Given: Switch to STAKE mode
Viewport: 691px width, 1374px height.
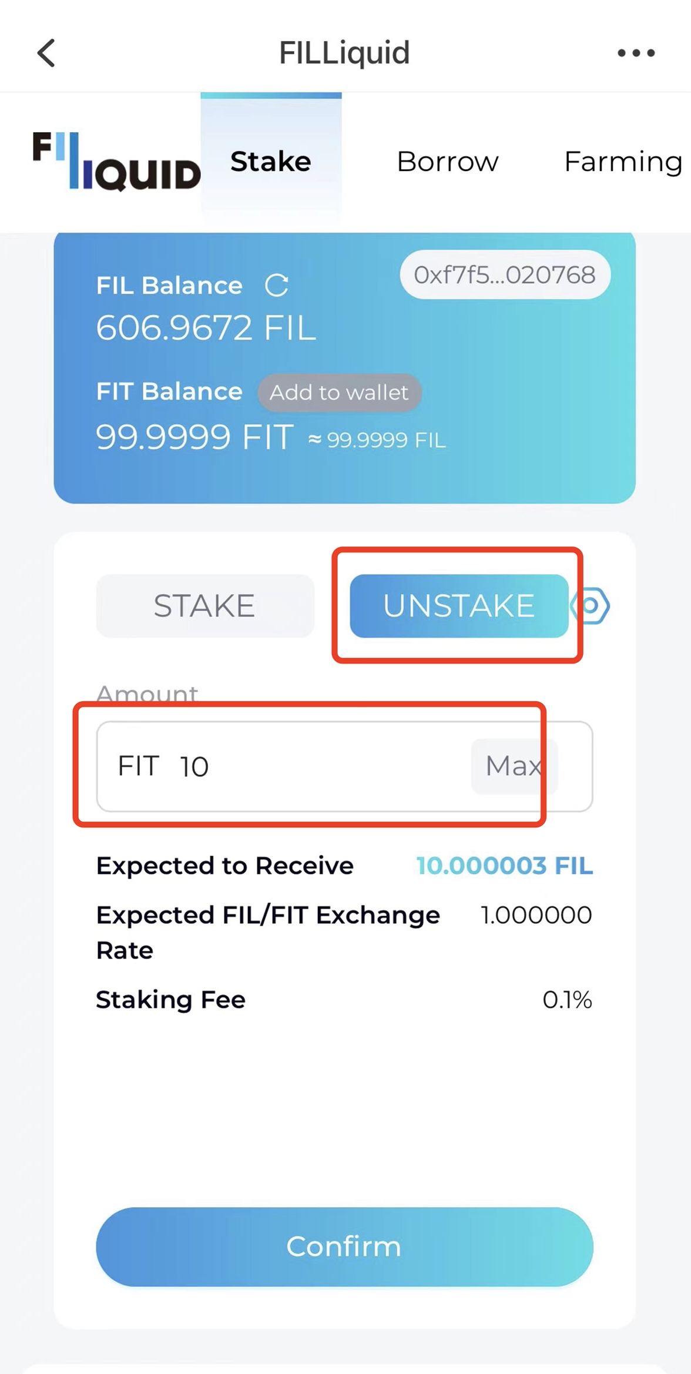Looking at the screenshot, I should coord(204,605).
